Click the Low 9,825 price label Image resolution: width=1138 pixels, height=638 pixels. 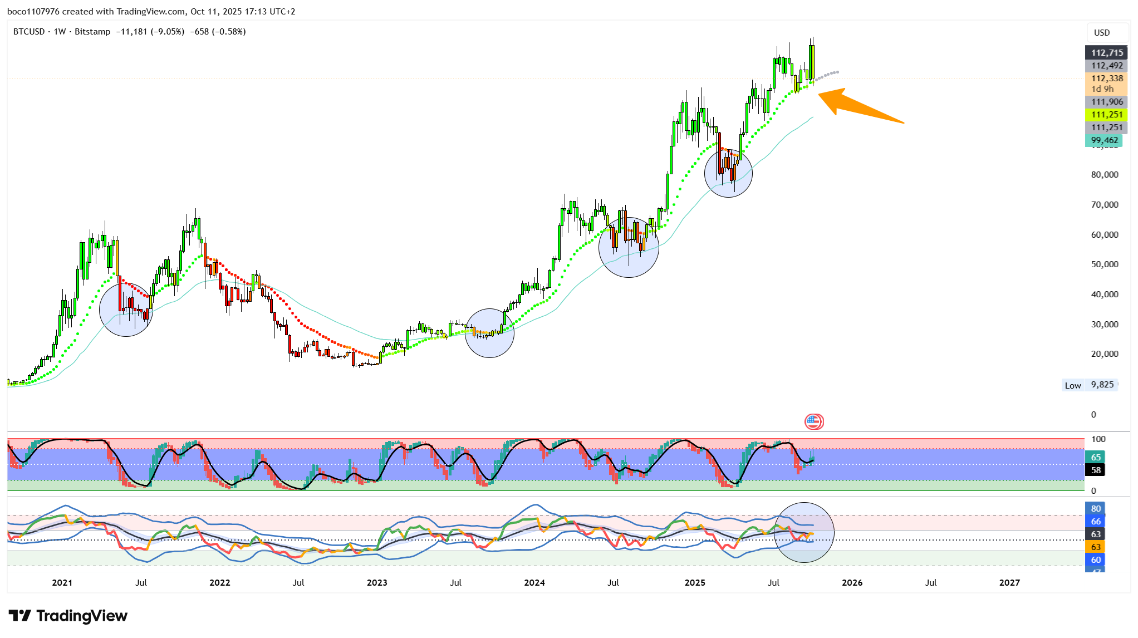click(1090, 385)
